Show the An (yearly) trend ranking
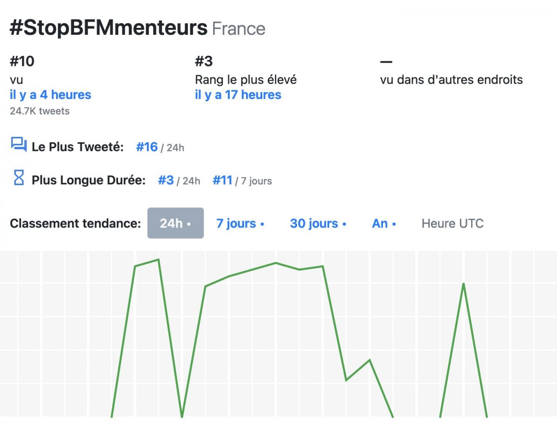557x426 pixels. pyautogui.click(x=383, y=223)
